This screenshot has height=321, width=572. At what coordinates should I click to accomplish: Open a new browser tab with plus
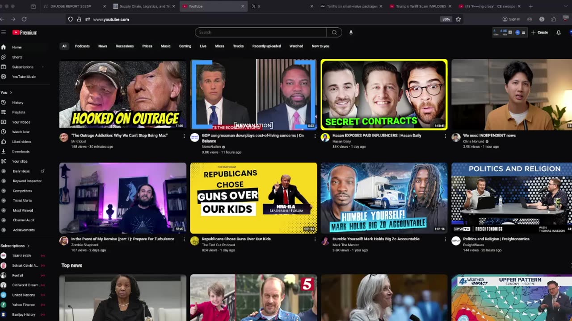pos(530,6)
